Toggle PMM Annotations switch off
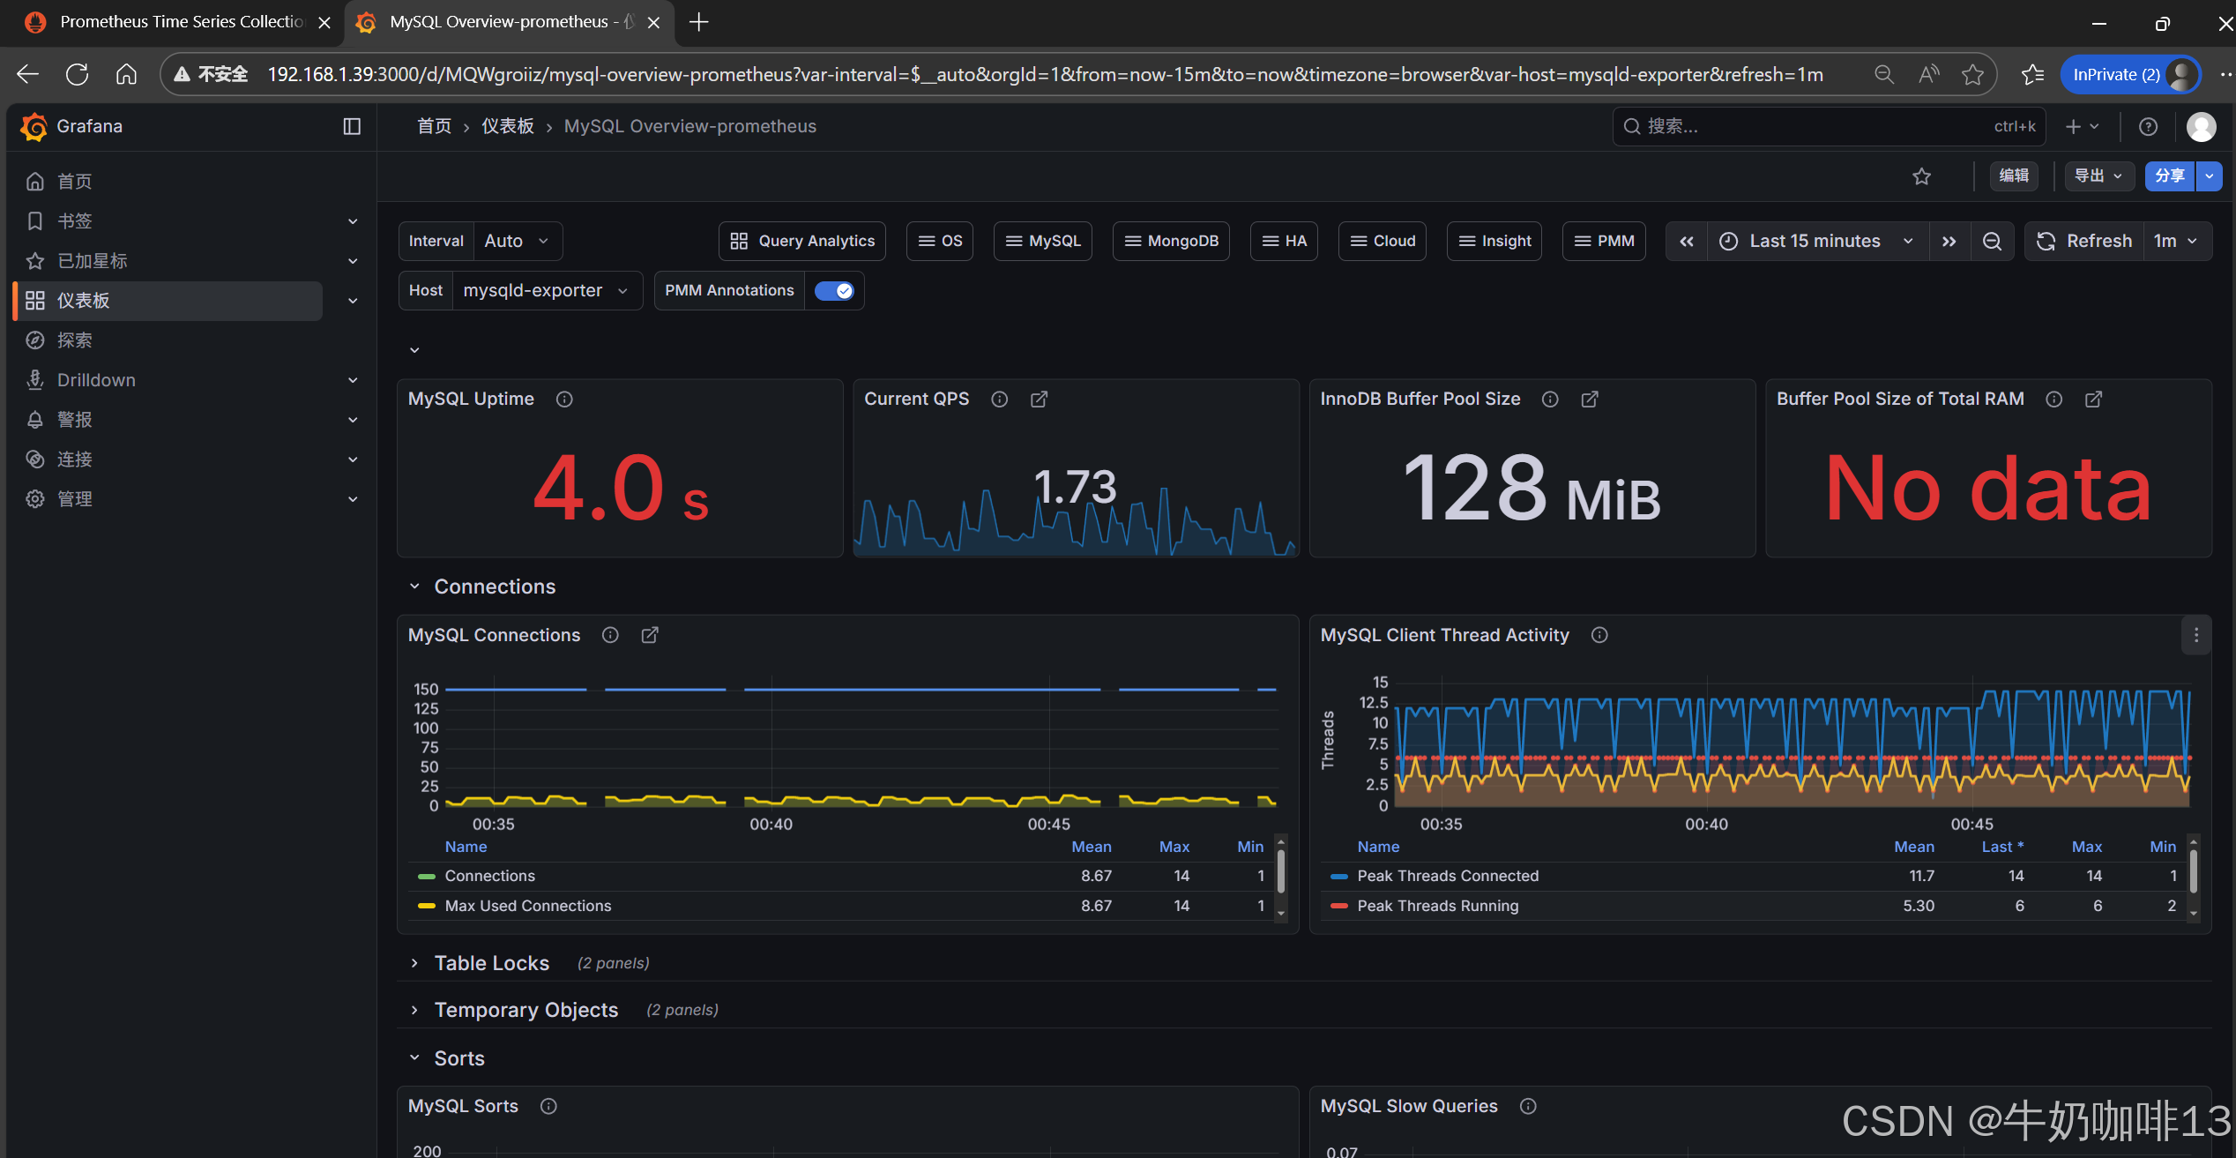Screen dimensions: 2236x1158 (x=834, y=290)
